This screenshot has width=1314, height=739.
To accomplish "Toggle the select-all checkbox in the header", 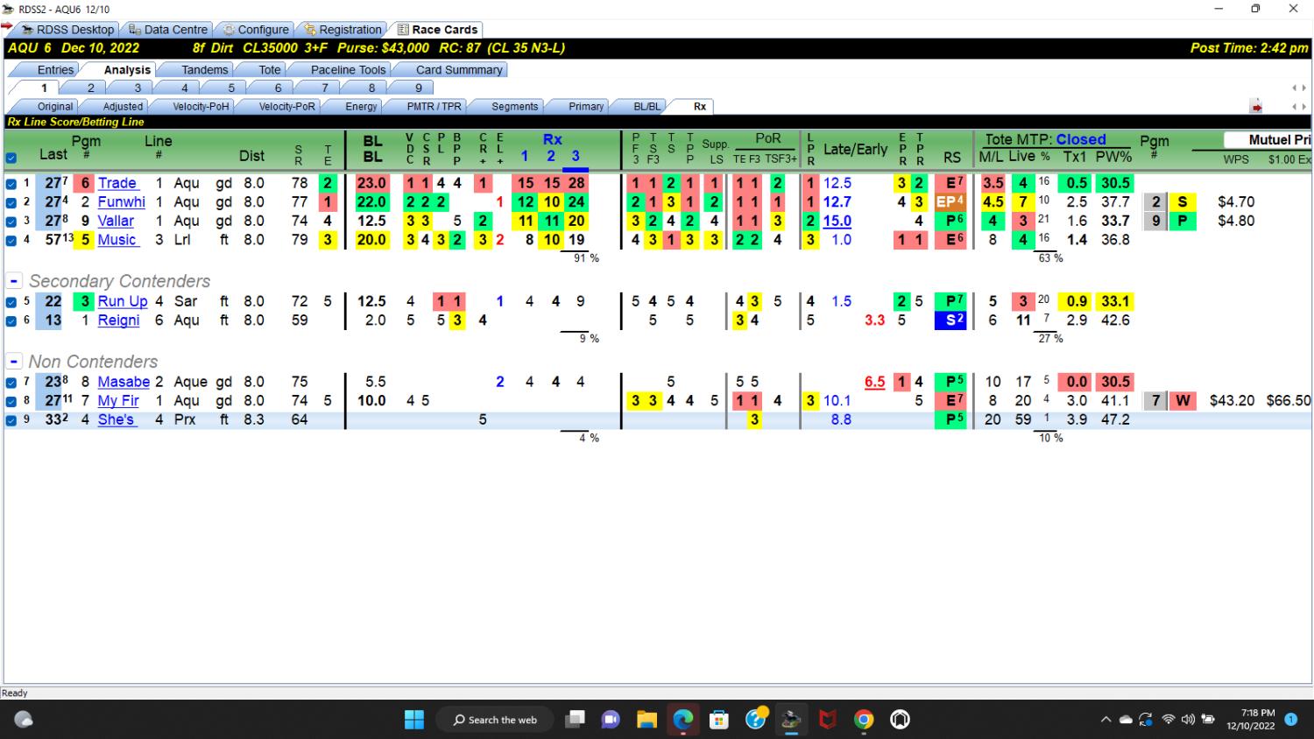I will [11, 158].
